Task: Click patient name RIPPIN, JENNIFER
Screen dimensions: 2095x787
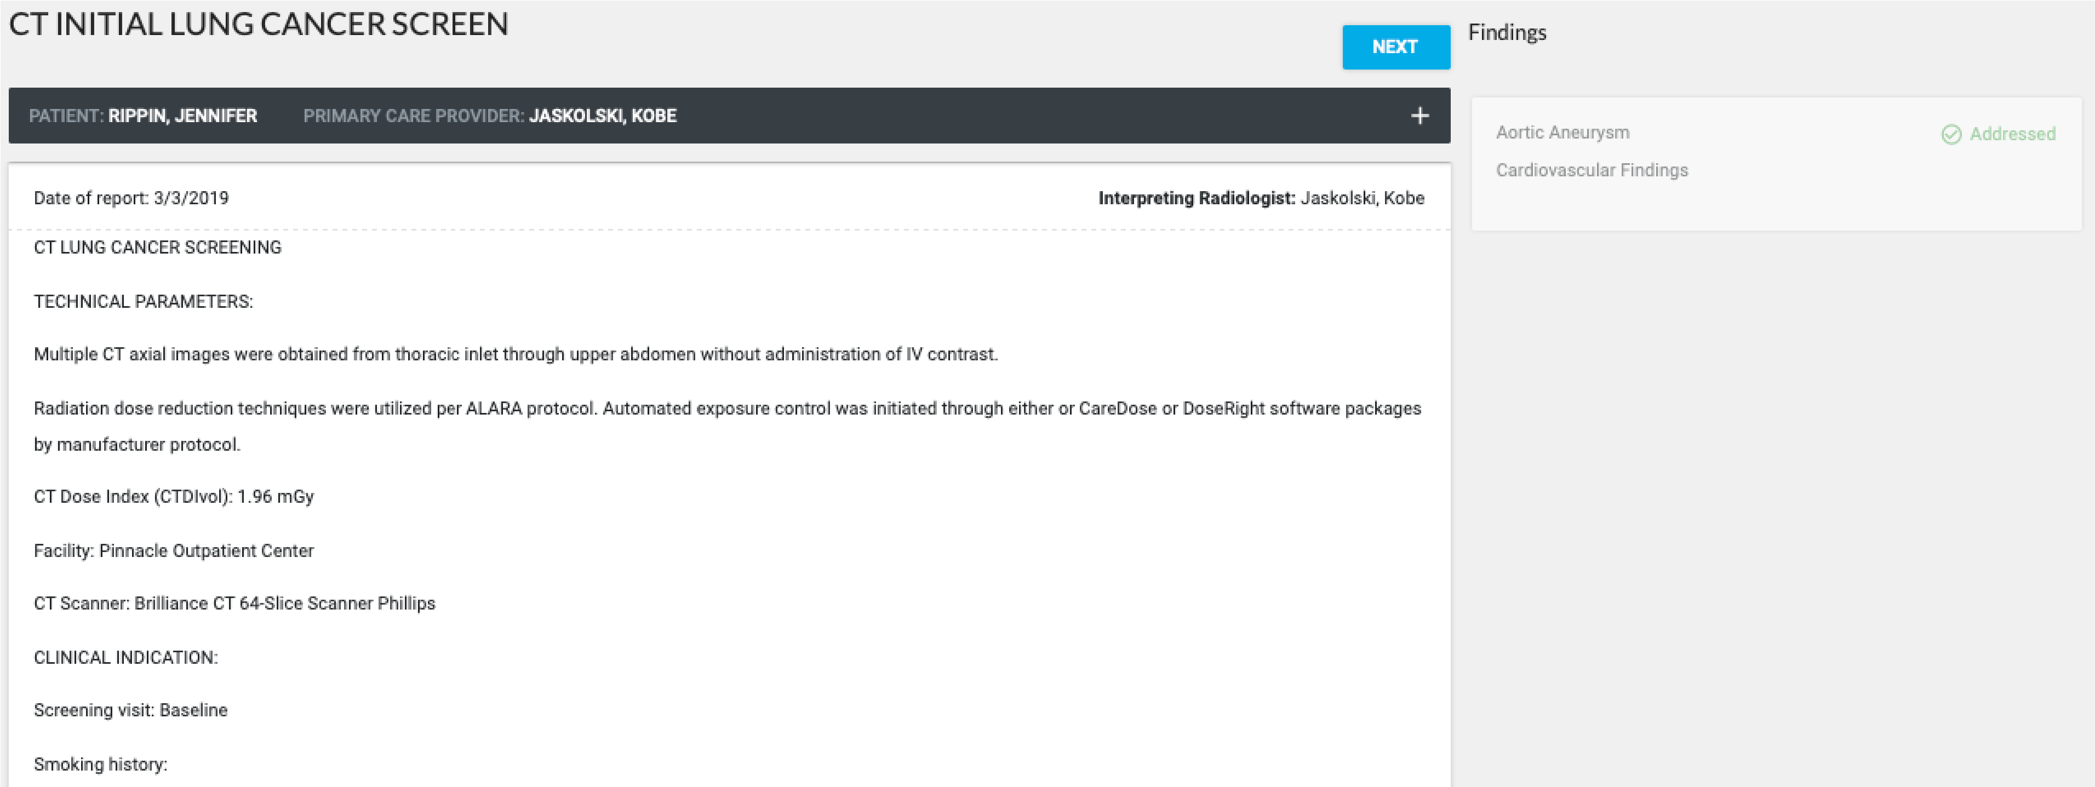Action: click(x=183, y=116)
